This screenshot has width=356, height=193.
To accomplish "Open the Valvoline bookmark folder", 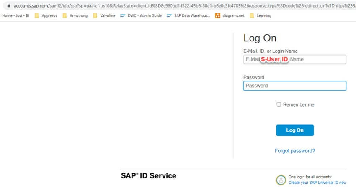I will 104,15.
